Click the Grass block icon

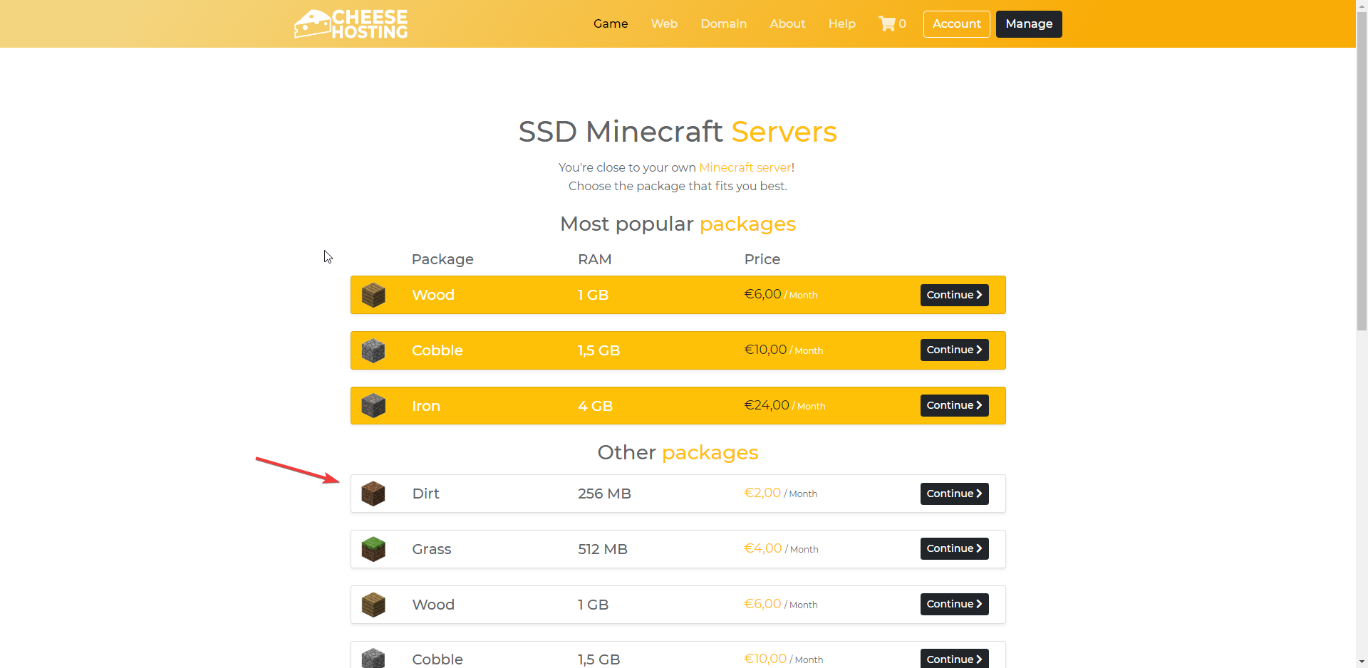click(x=373, y=549)
